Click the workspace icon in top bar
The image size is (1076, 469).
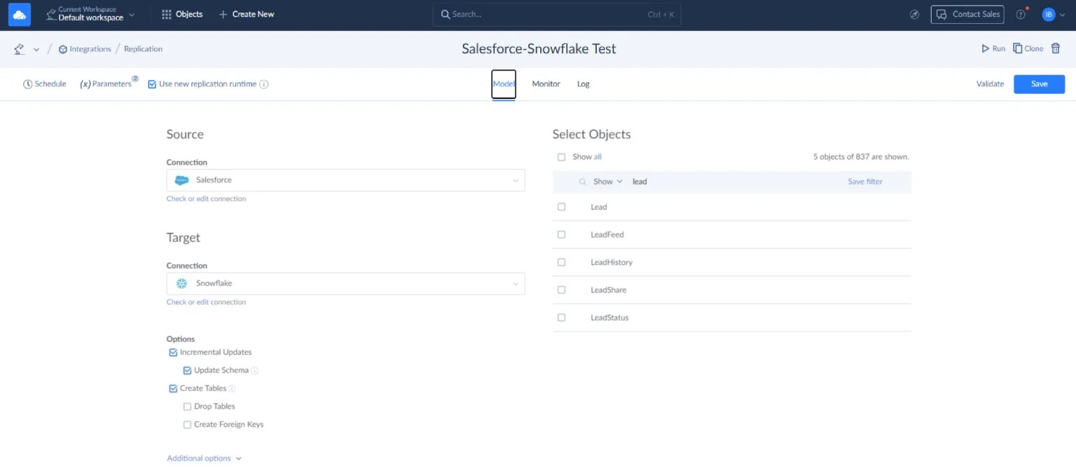(50, 14)
